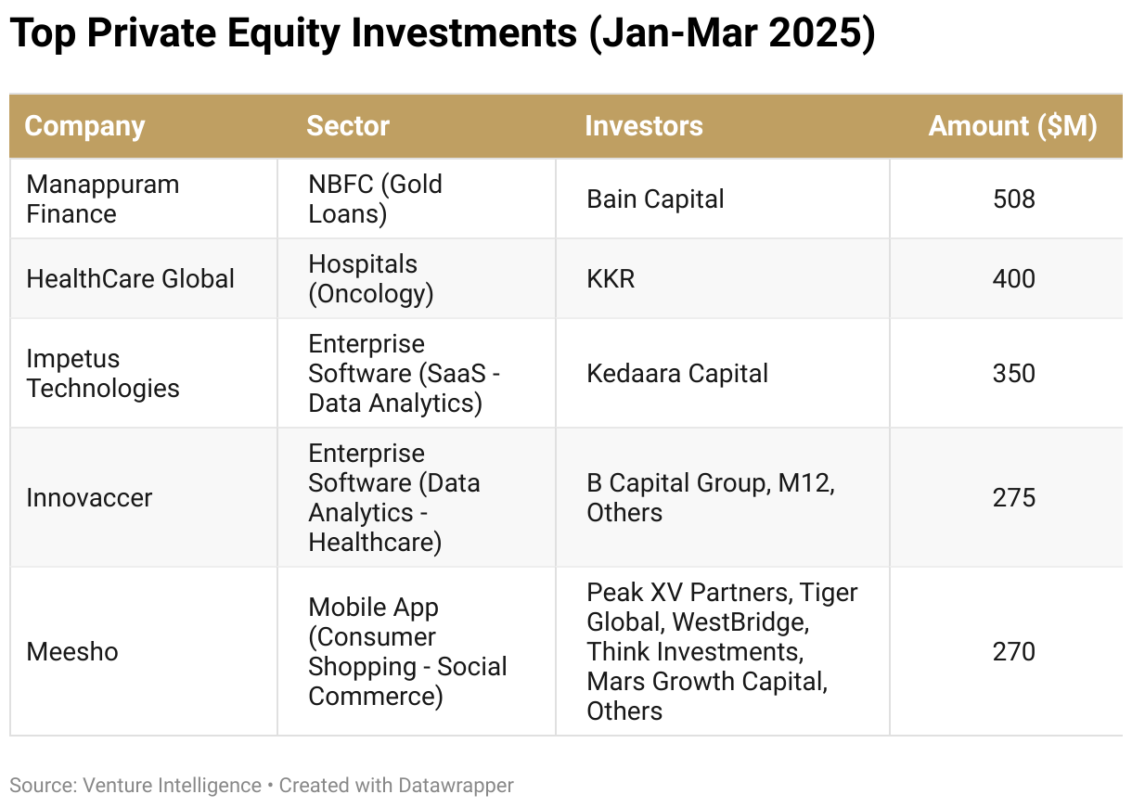
Task: Click the Amount ($M) column header
Action: point(1012,126)
